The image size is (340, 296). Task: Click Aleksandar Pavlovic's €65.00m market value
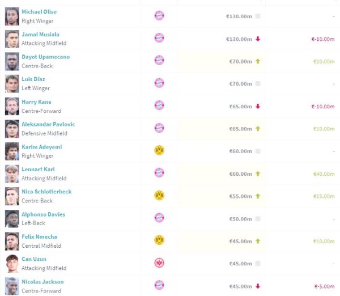(x=238, y=129)
